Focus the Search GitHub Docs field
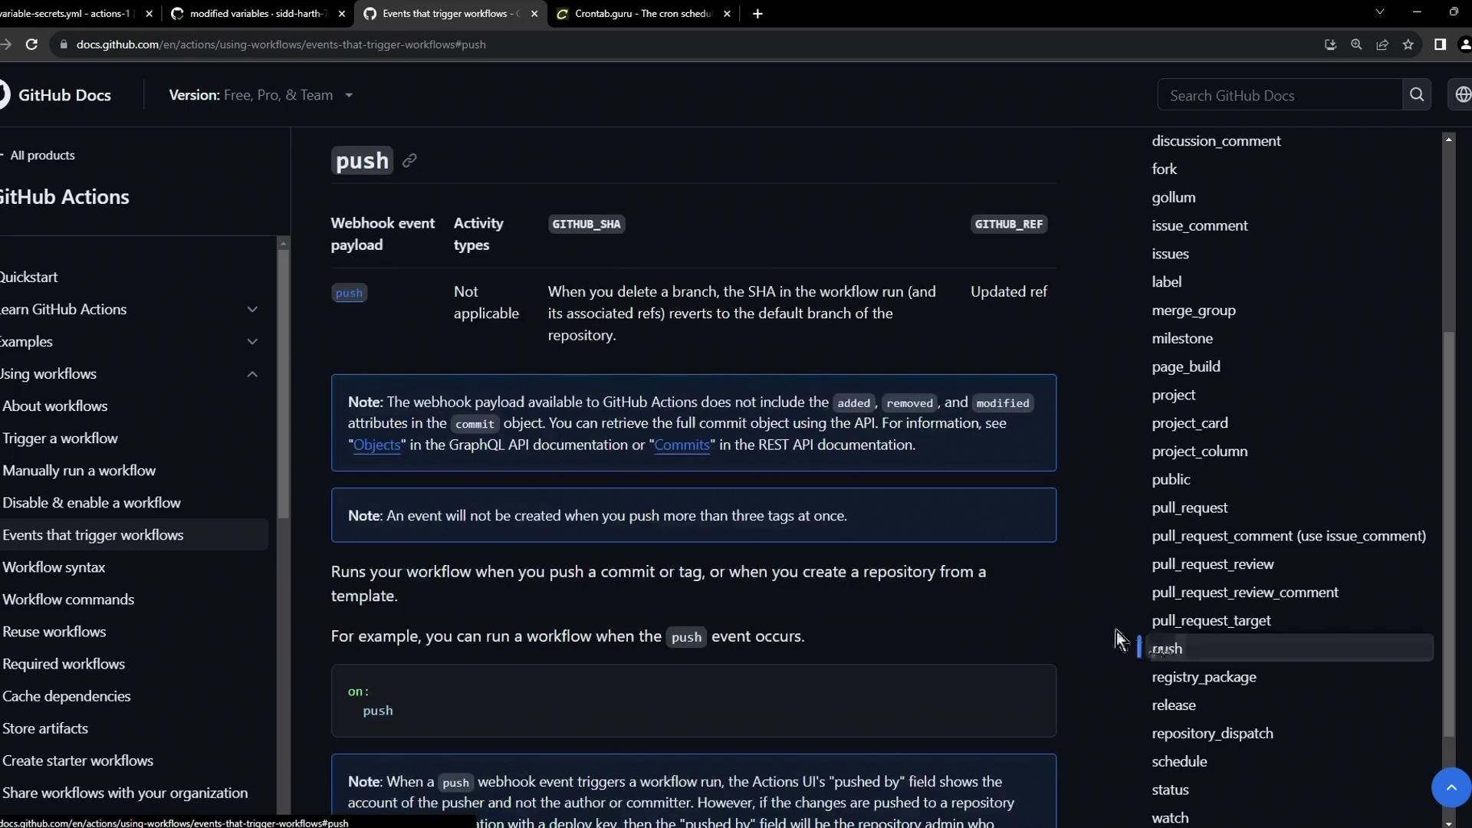The height and width of the screenshot is (828, 1472). click(1279, 95)
